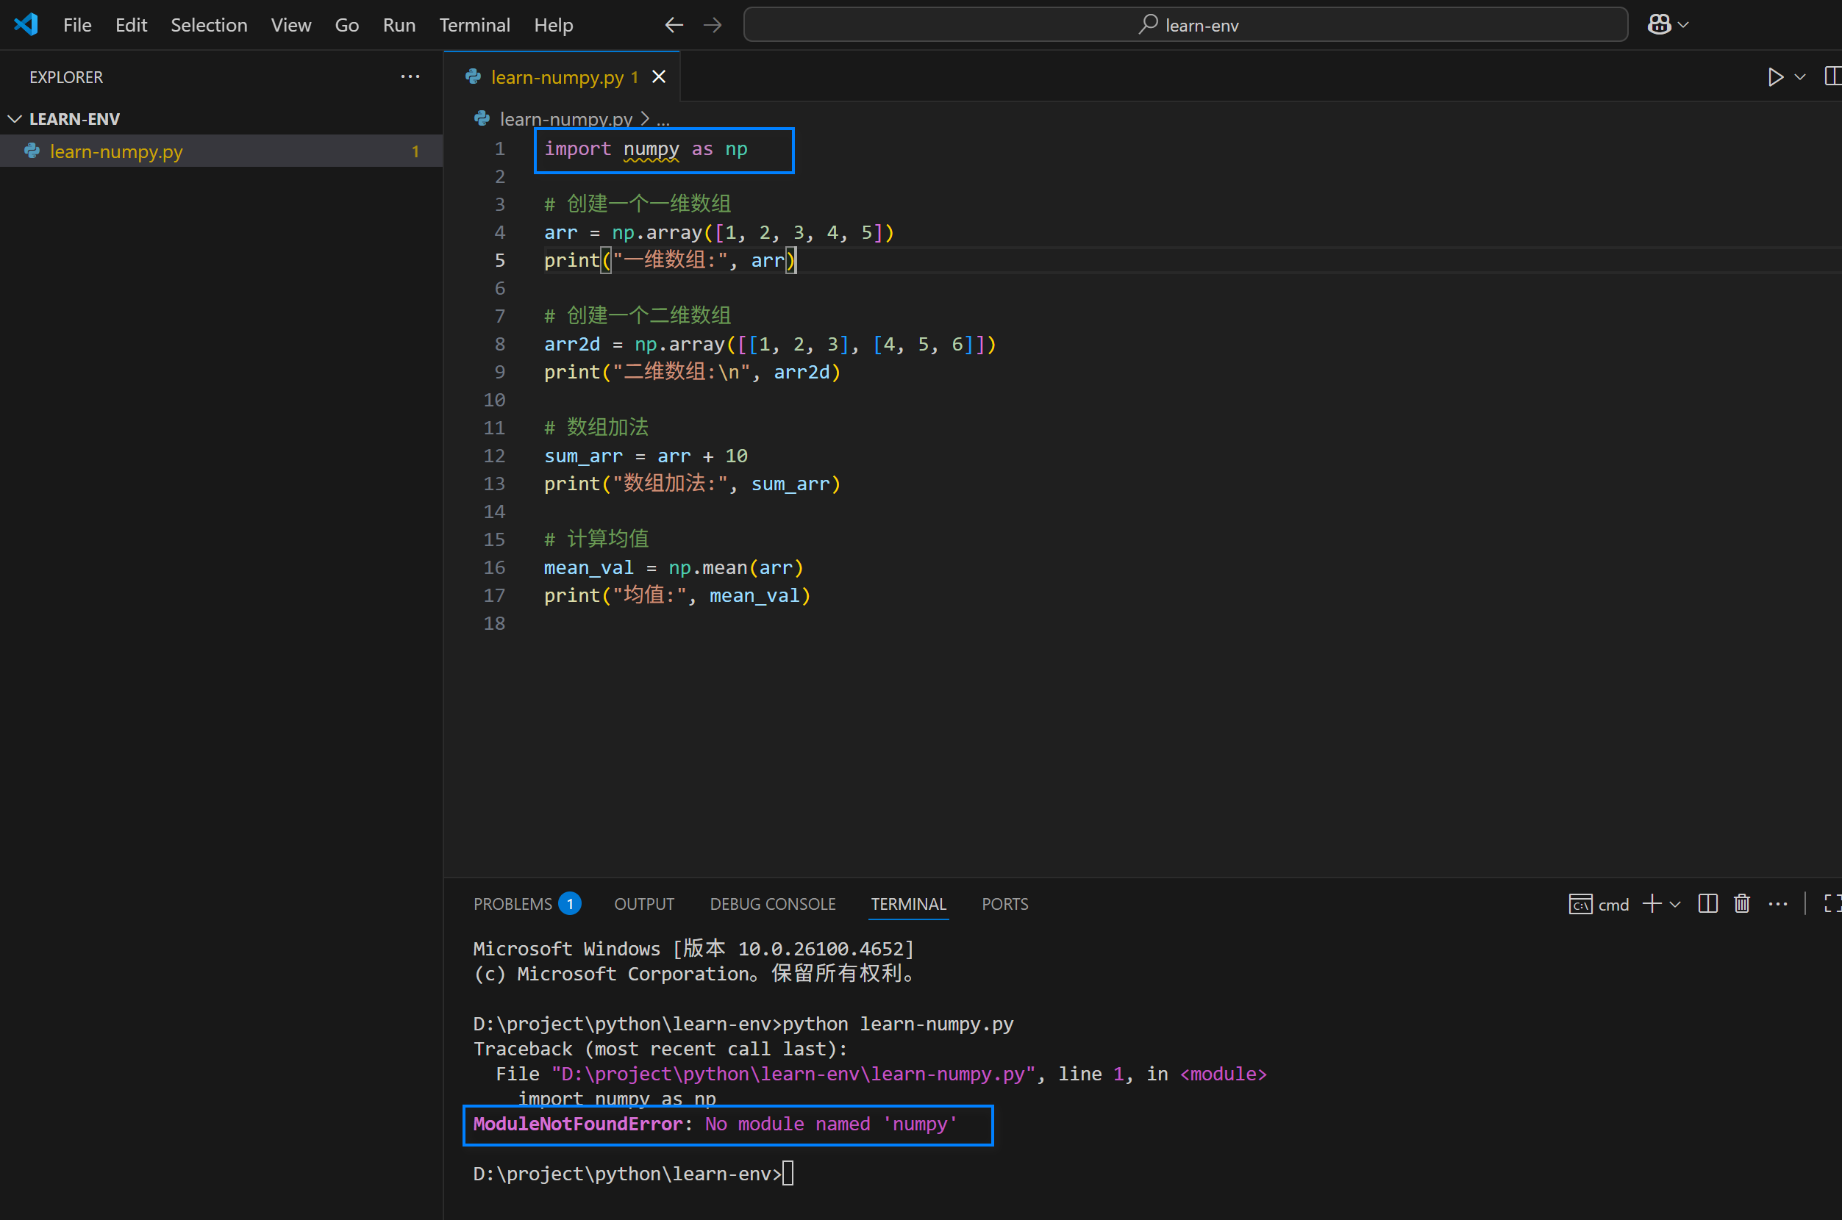1842x1220 pixels.
Task: Split the terminal panel
Action: (1708, 903)
